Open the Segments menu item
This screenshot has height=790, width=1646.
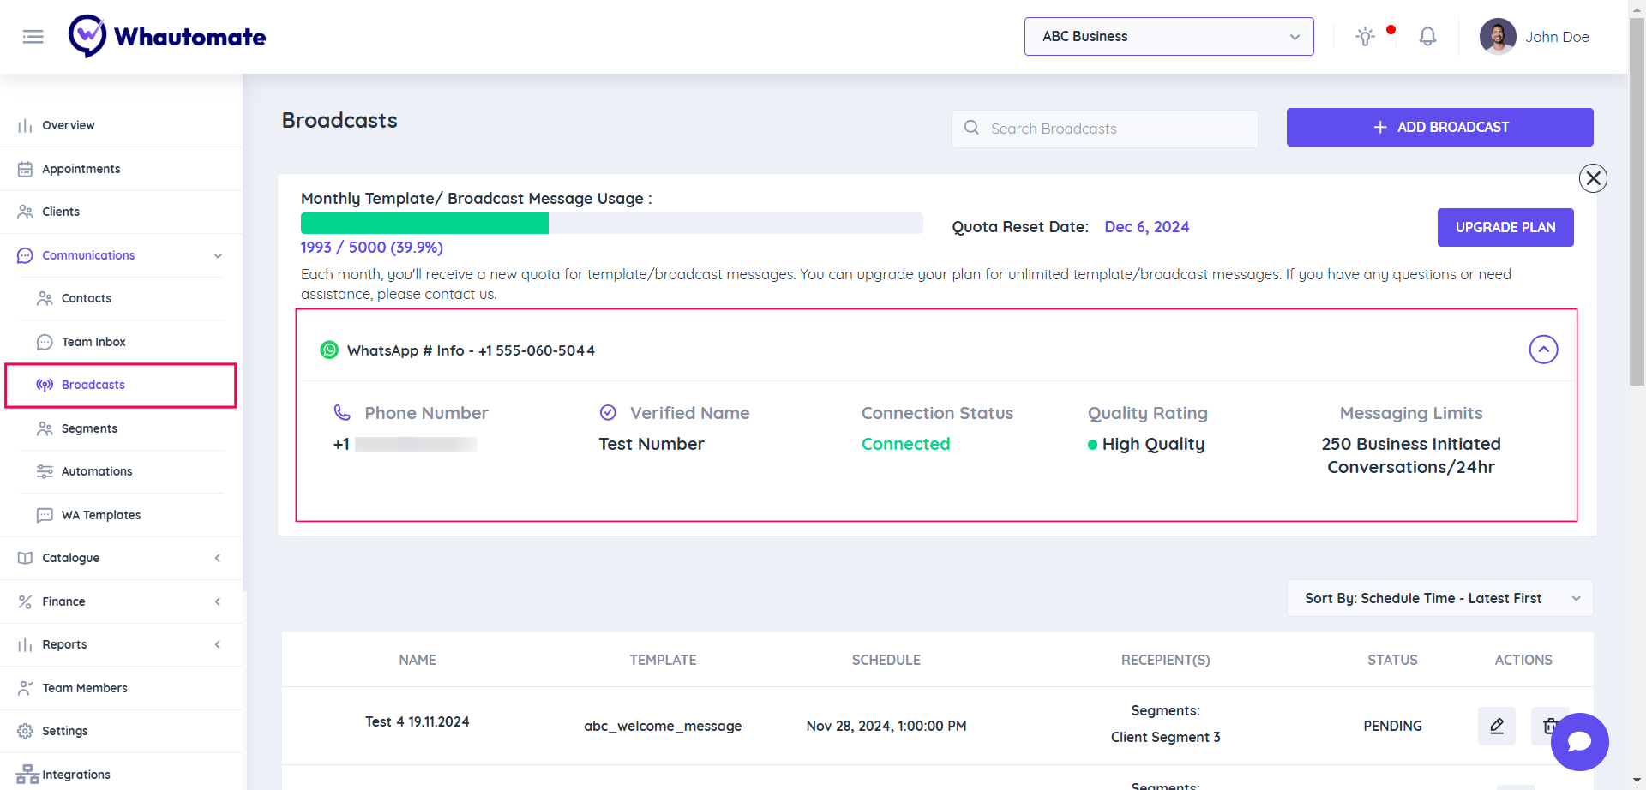pos(89,428)
